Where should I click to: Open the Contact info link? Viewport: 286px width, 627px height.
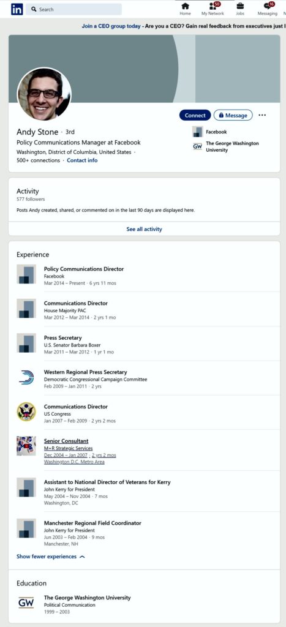pyautogui.click(x=82, y=160)
